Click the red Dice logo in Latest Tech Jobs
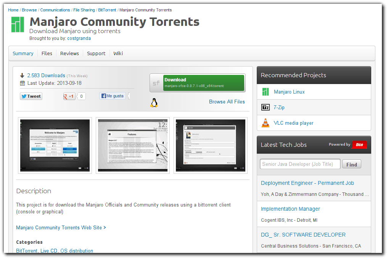The image size is (388, 259). tap(359, 145)
